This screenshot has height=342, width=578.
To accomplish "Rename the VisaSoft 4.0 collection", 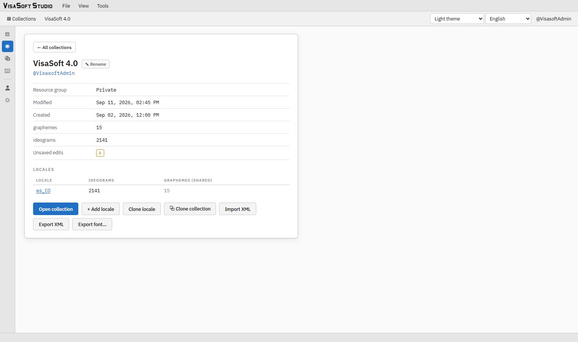I will (x=95, y=64).
